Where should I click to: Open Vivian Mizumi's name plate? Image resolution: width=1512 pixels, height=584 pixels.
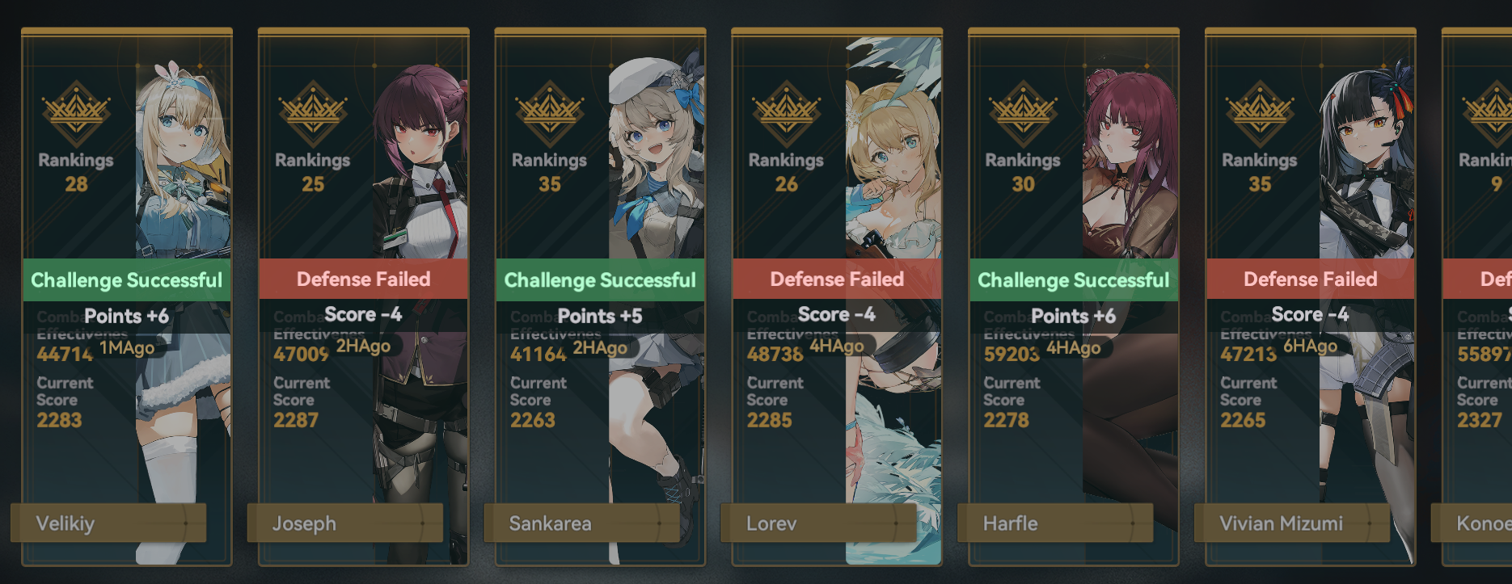pos(1292,523)
